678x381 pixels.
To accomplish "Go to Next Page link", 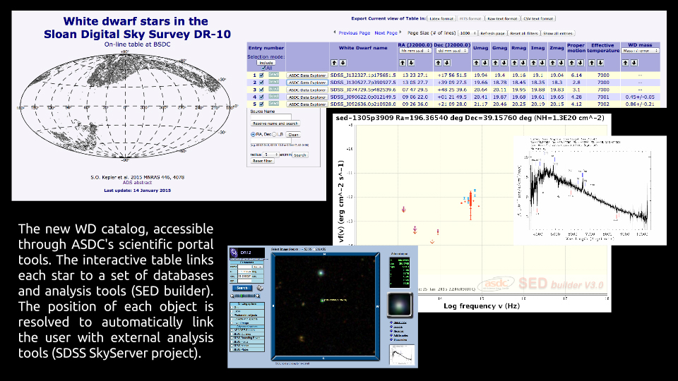I will point(386,33).
